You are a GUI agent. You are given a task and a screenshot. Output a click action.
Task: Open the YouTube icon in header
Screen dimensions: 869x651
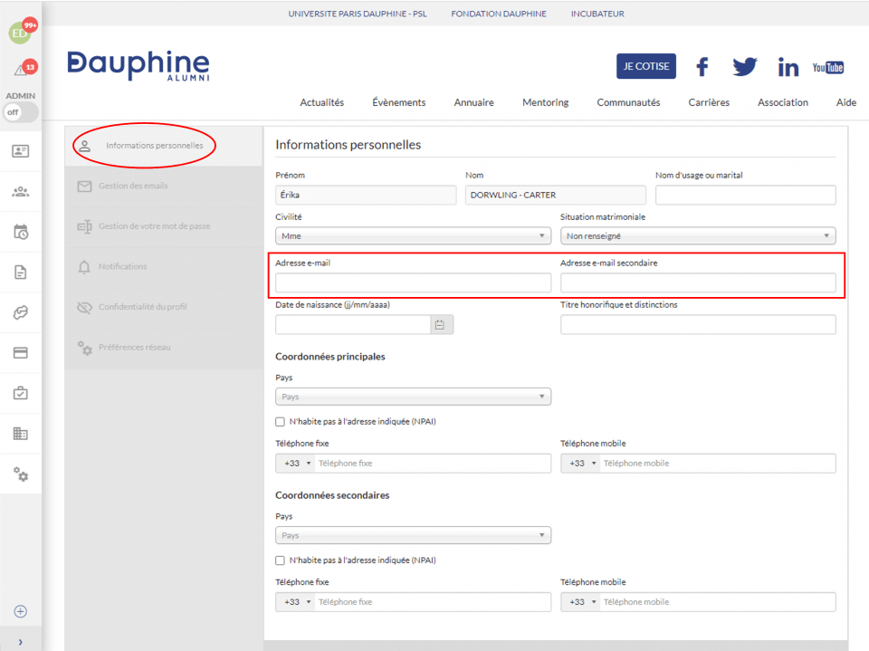tap(827, 67)
